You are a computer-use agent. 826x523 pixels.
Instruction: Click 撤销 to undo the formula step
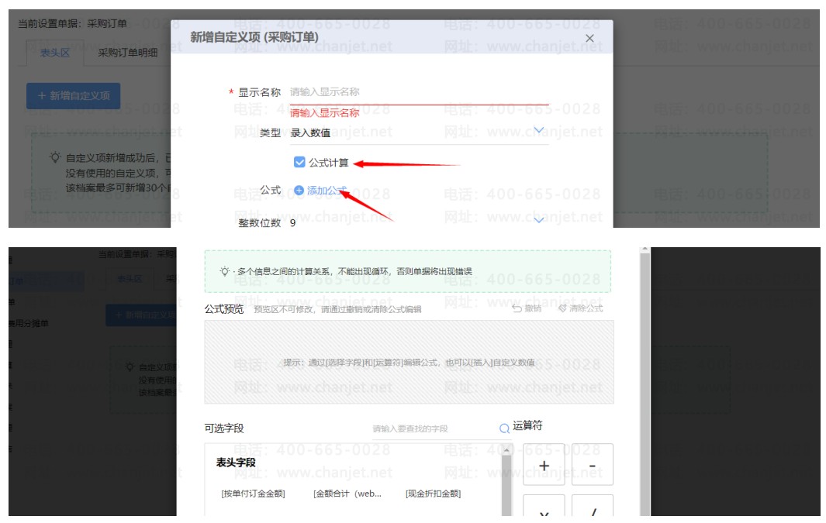click(x=527, y=308)
